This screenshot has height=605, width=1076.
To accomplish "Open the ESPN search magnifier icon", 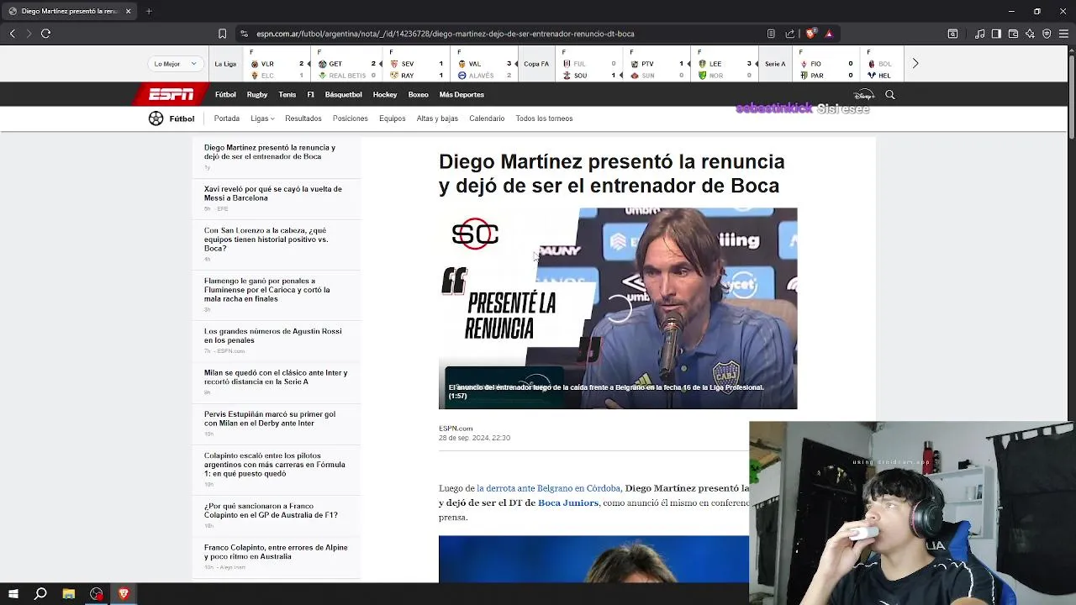I will click(x=890, y=95).
